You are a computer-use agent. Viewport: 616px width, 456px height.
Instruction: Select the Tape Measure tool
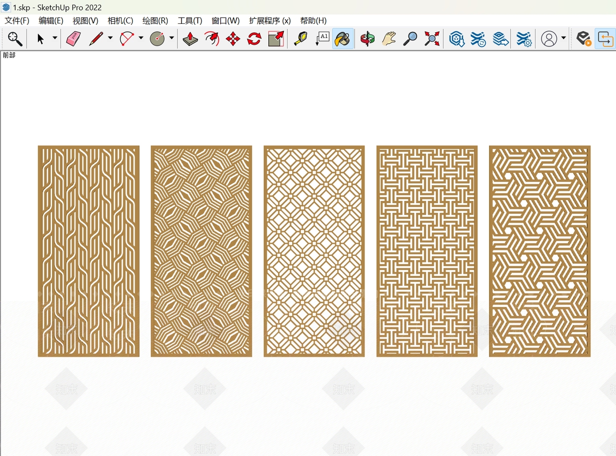click(300, 39)
